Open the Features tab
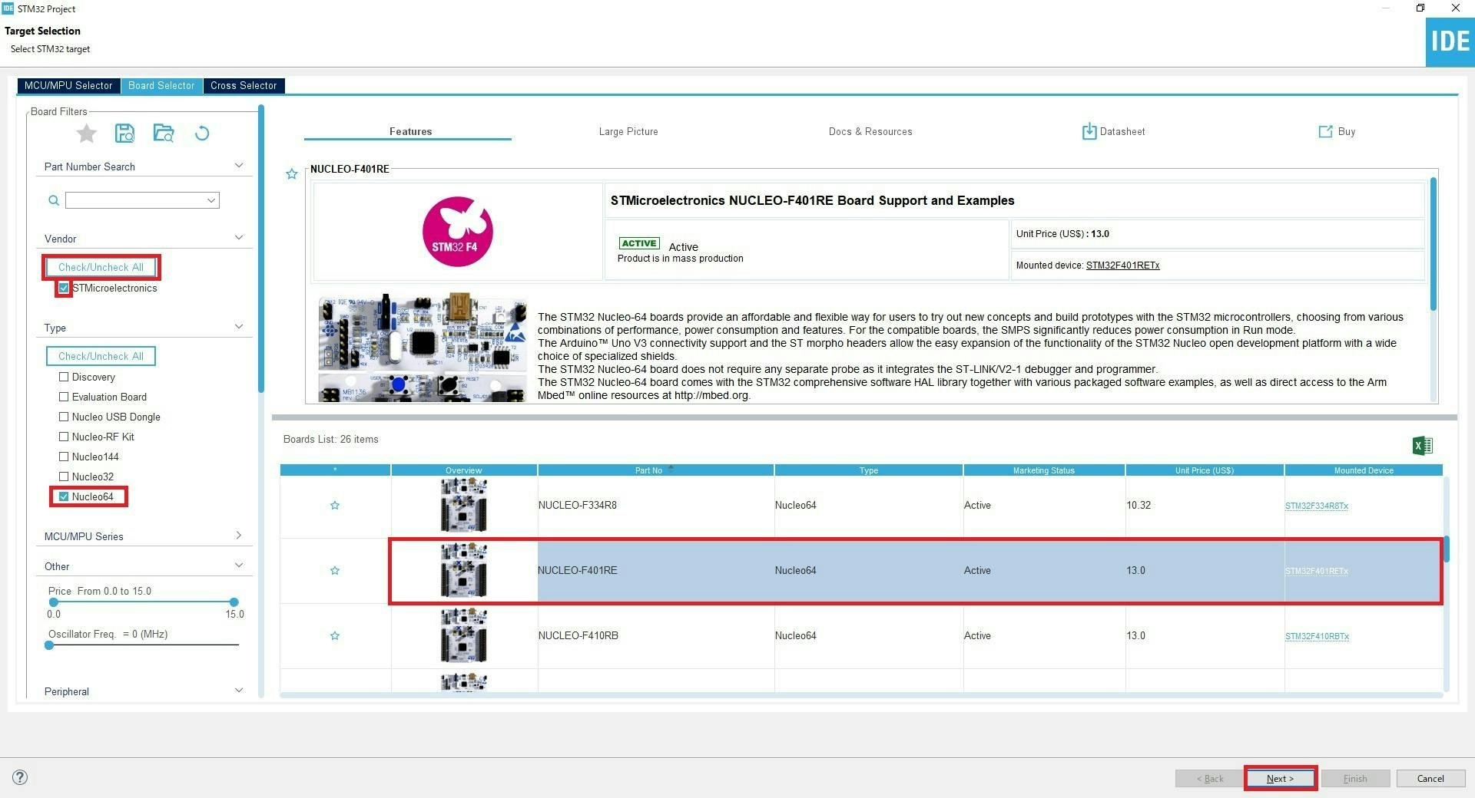This screenshot has width=1475, height=798. [x=410, y=132]
